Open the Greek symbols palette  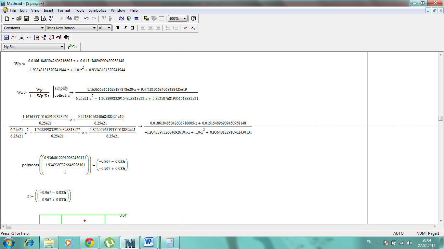pyautogui.click(x=59, y=37)
